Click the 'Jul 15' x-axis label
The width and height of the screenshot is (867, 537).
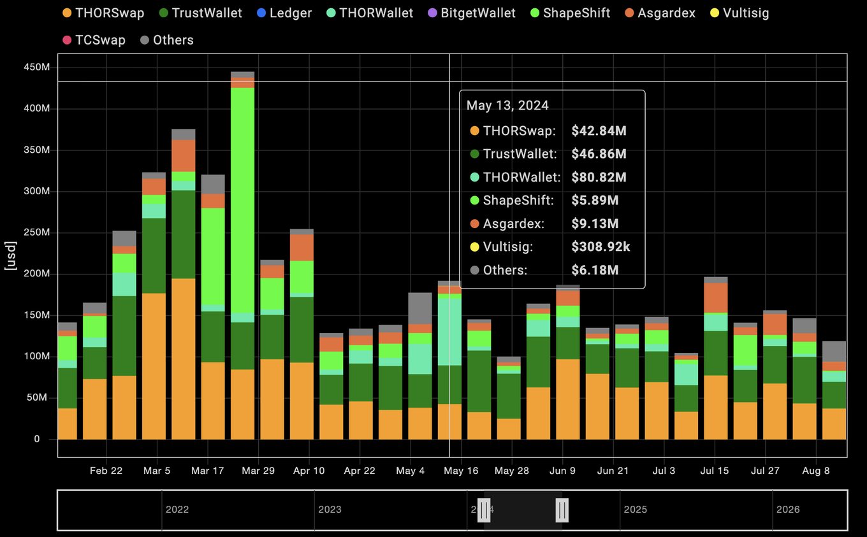715,471
